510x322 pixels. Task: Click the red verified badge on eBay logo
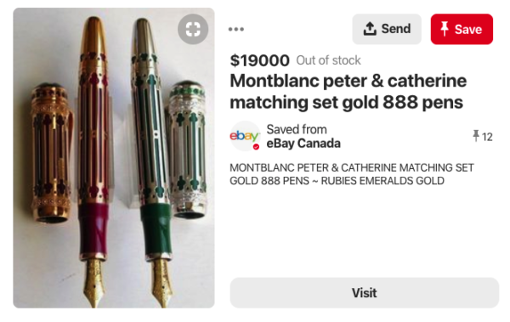click(257, 147)
